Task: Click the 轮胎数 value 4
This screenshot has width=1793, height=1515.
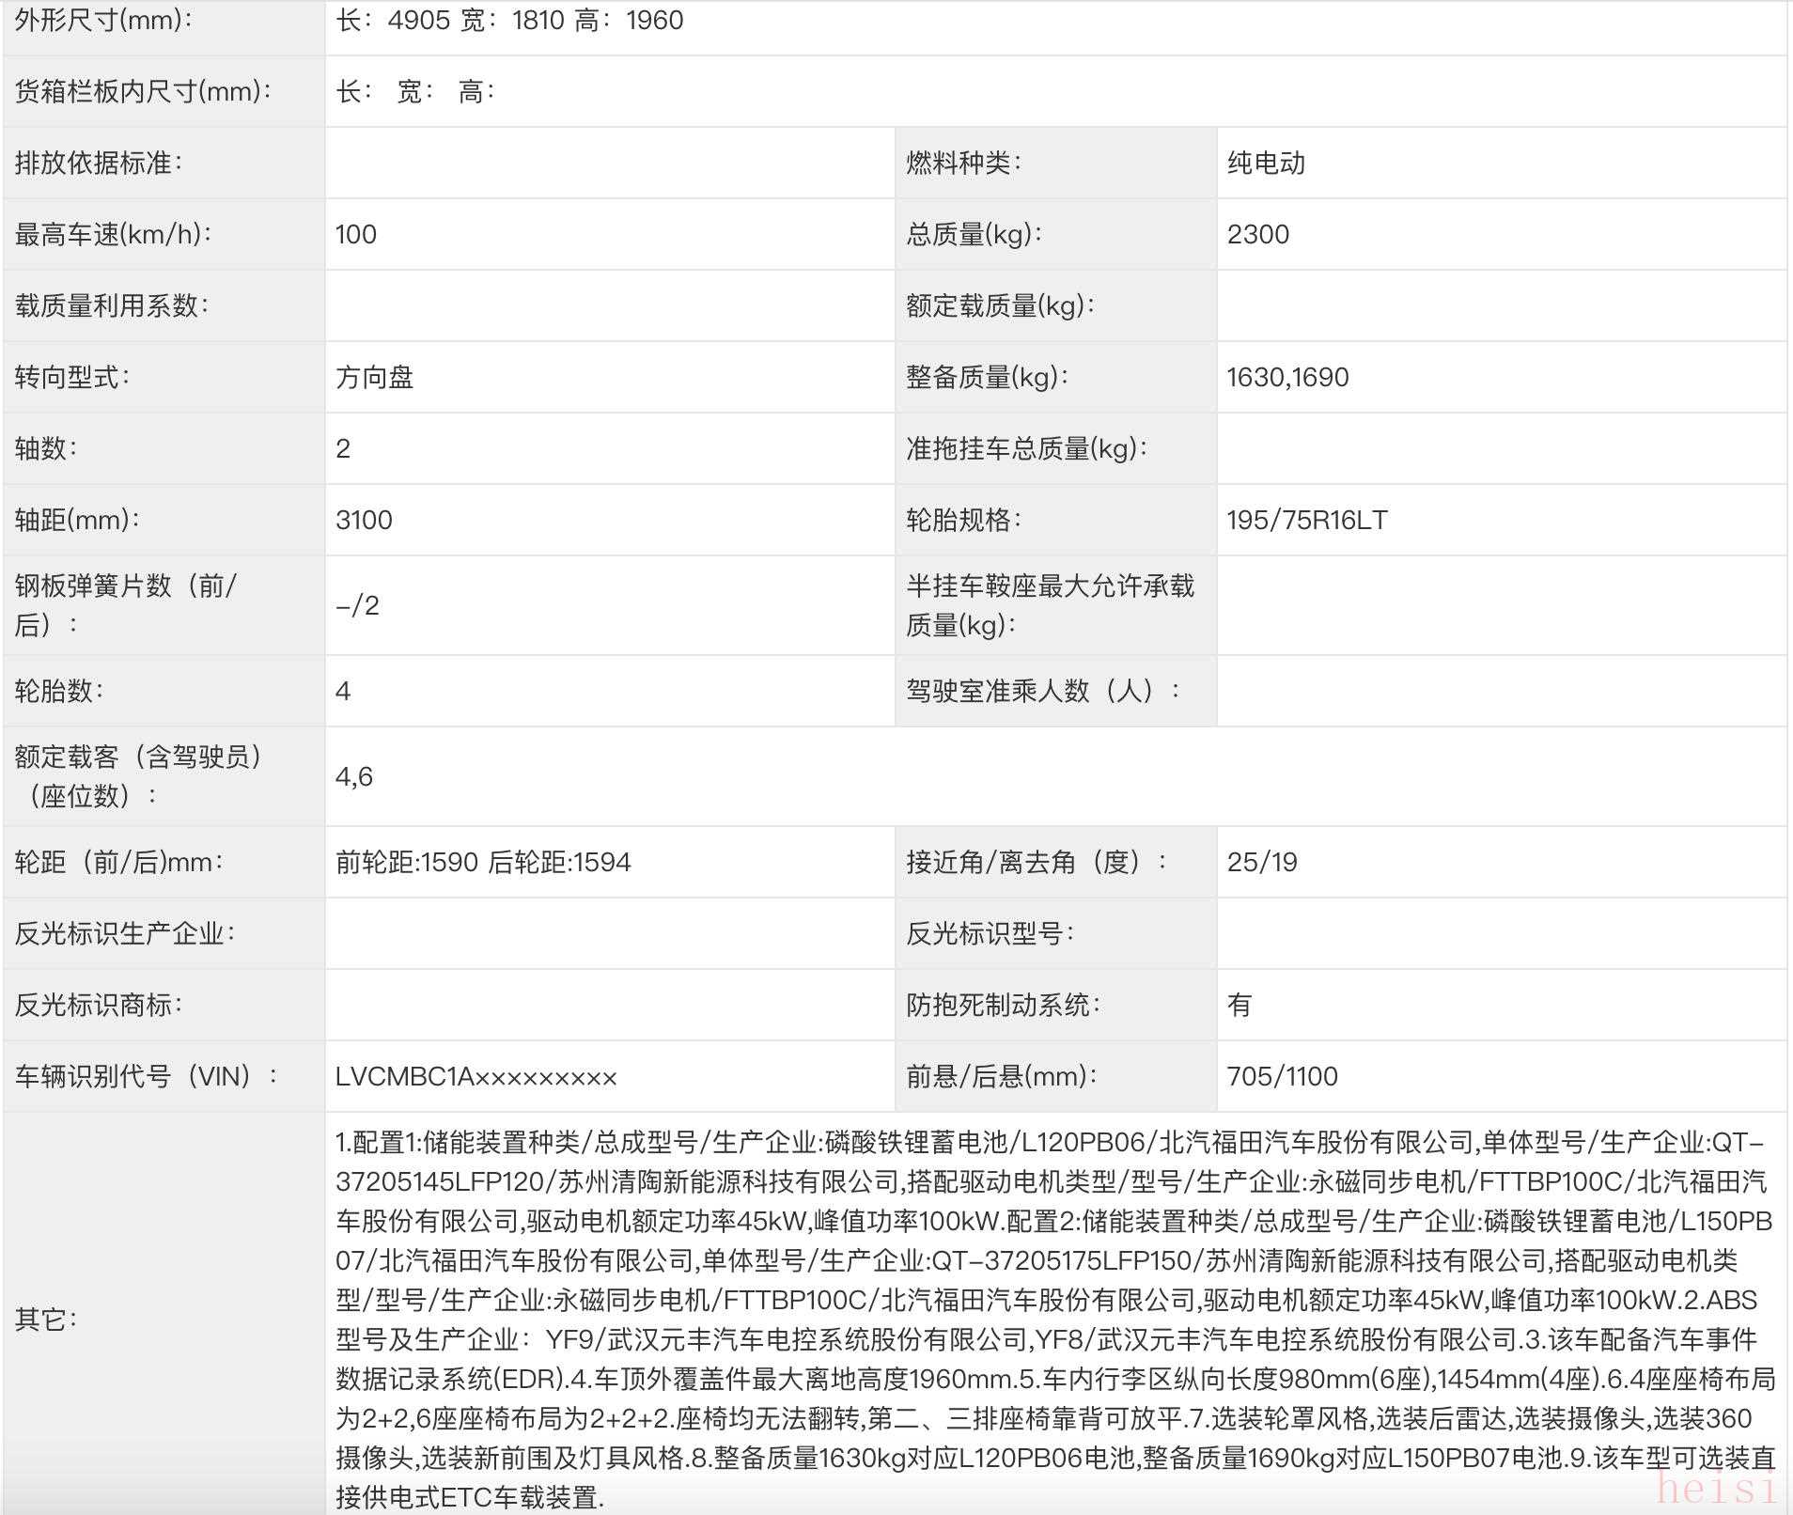Action: click(343, 692)
